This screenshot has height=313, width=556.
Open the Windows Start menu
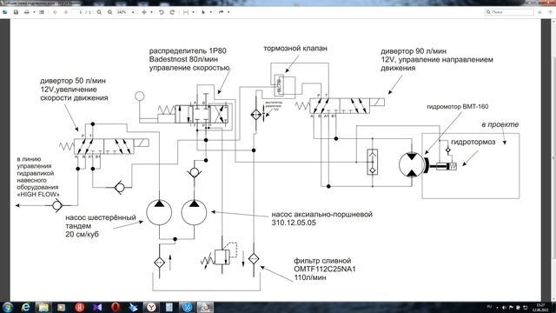click(8, 307)
